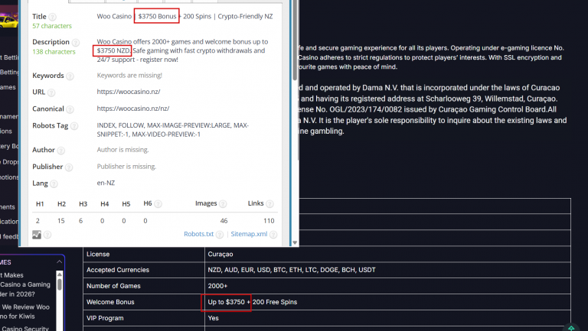Collapse the sidebar section with chevron up
The image size is (588, 331).
tap(59, 261)
